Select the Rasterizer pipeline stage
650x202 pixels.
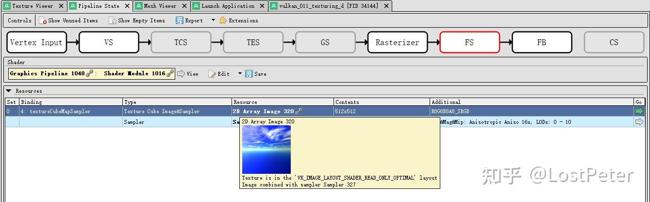point(398,42)
